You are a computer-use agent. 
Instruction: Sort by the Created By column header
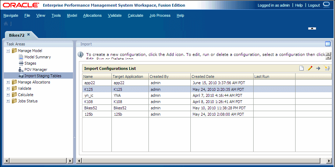coord(170,77)
